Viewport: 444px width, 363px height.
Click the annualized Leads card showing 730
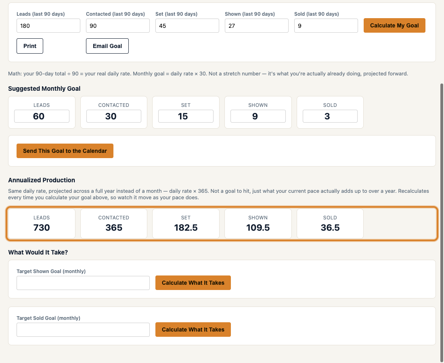click(42, 223)
